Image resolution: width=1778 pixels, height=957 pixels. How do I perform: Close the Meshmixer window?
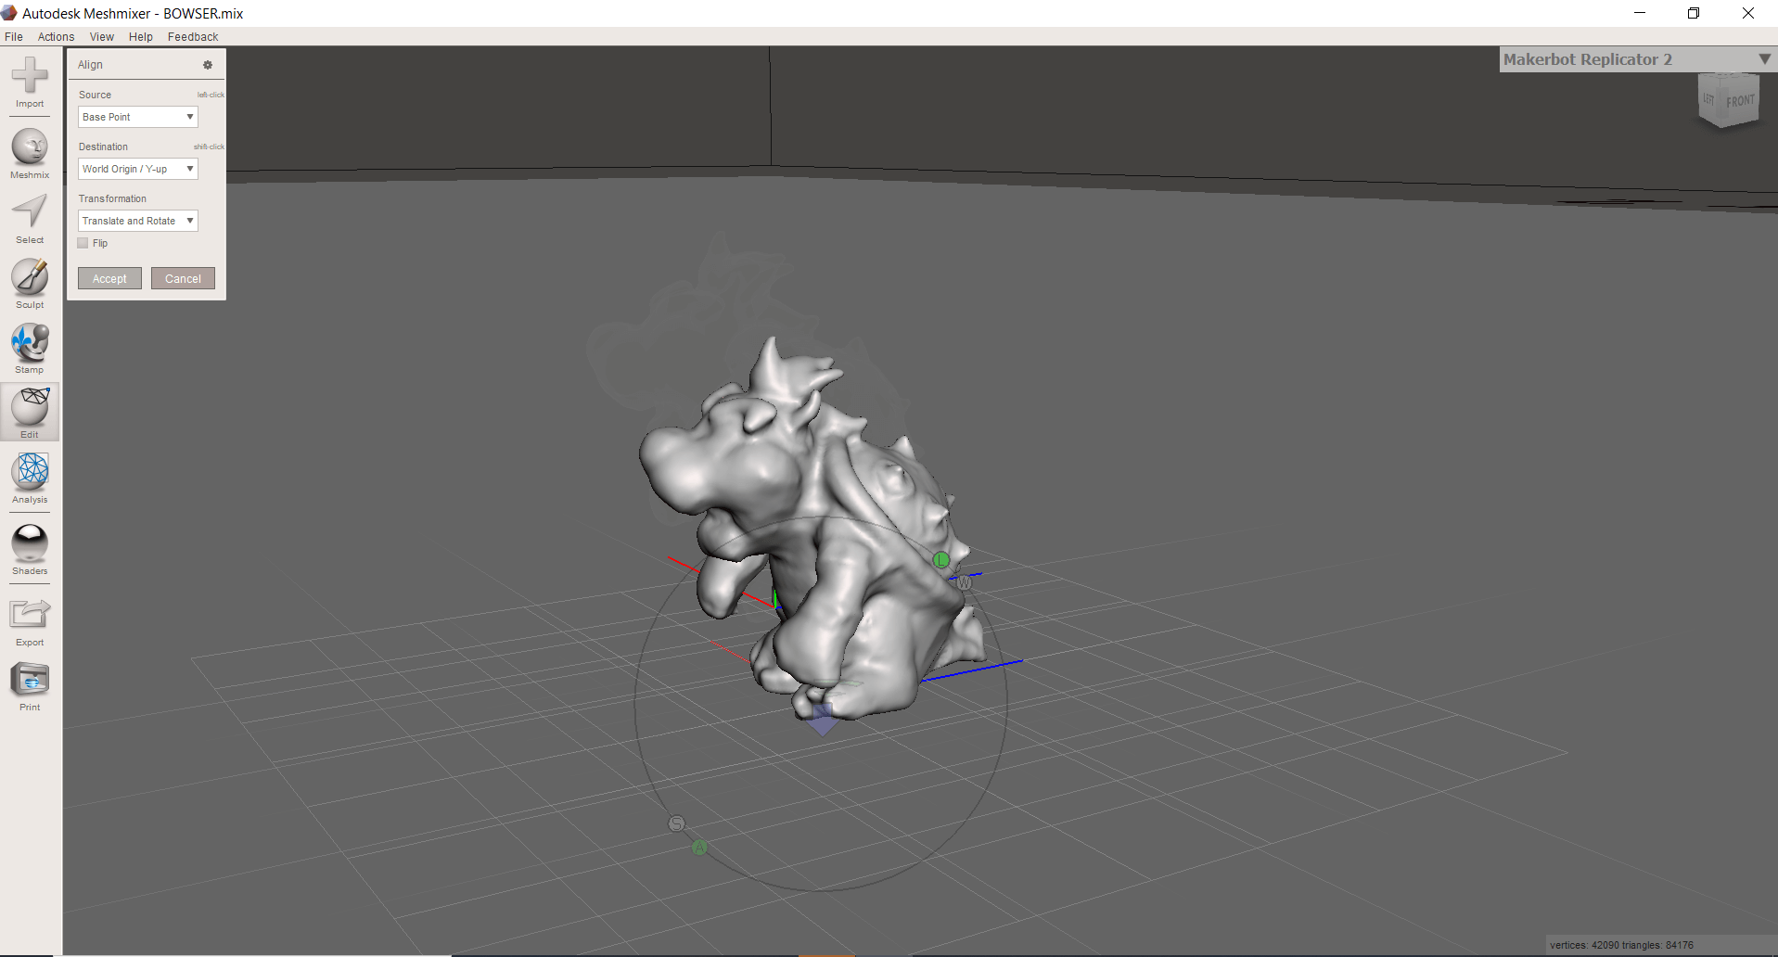(x=1748, y=13)
